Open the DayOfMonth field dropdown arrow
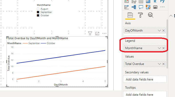The height and width of the screenshot is (97, 175). click(159, 31)
